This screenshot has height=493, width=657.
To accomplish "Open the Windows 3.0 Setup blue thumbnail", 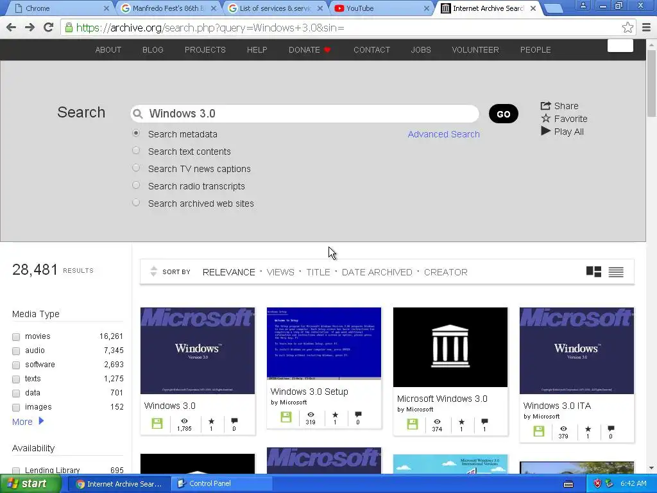I will point(324,343).
